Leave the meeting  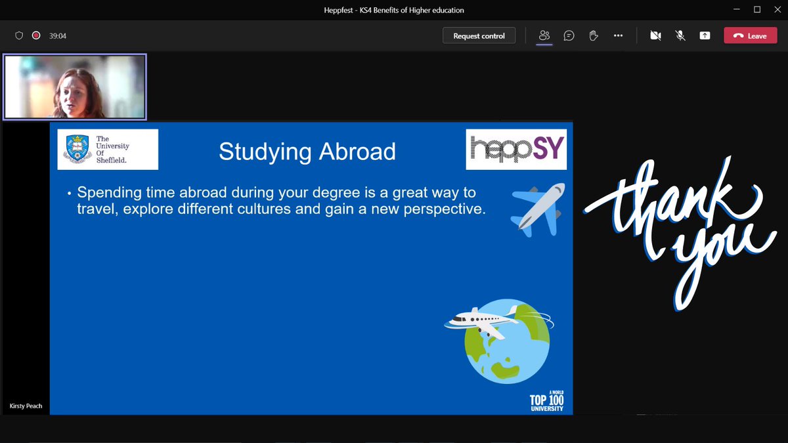[750, 35]
